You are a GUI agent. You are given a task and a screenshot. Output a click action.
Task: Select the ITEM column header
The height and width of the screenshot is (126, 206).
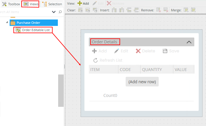click(103, 70)
